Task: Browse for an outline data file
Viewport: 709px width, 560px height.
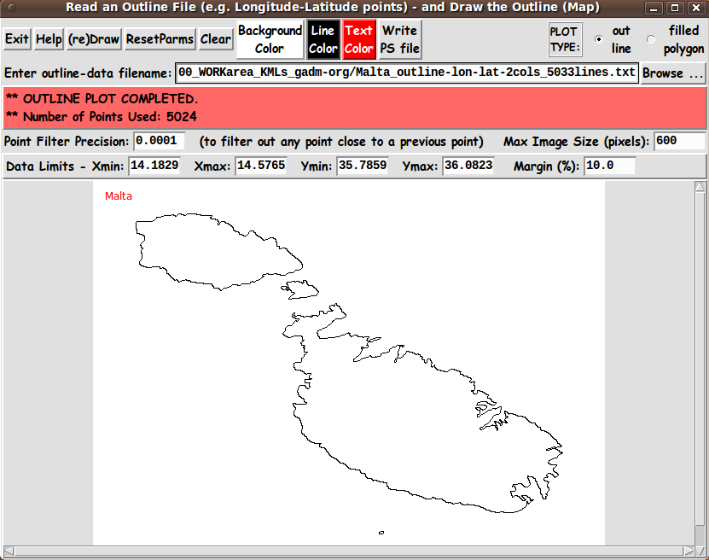Action: 673,73
